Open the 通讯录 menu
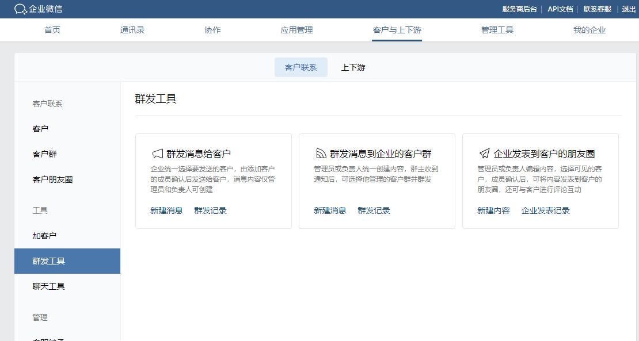Viewport: 639px width, 341px height. click(132, 30)
